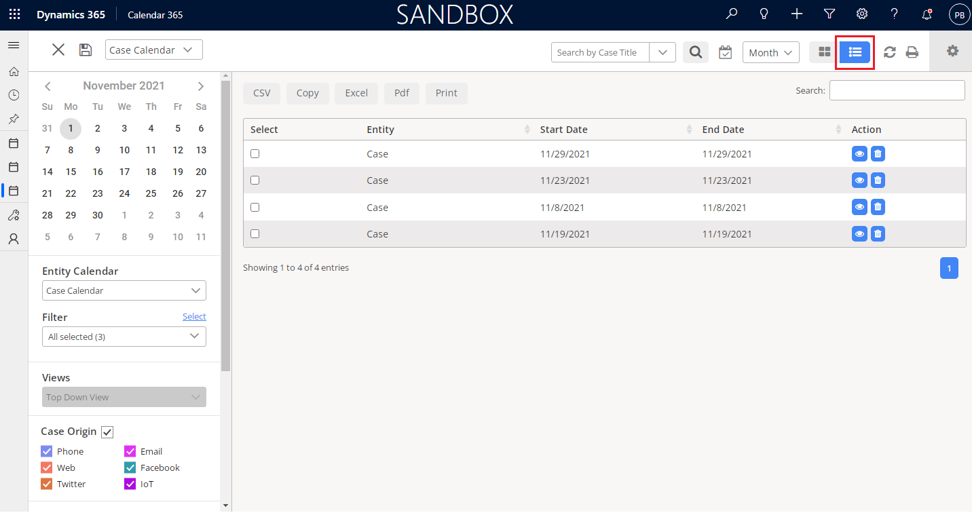The height and width of the screenshot is (515, 972).
Task: Click the save floppy disk icon
Action: click(x=86, y=50)
